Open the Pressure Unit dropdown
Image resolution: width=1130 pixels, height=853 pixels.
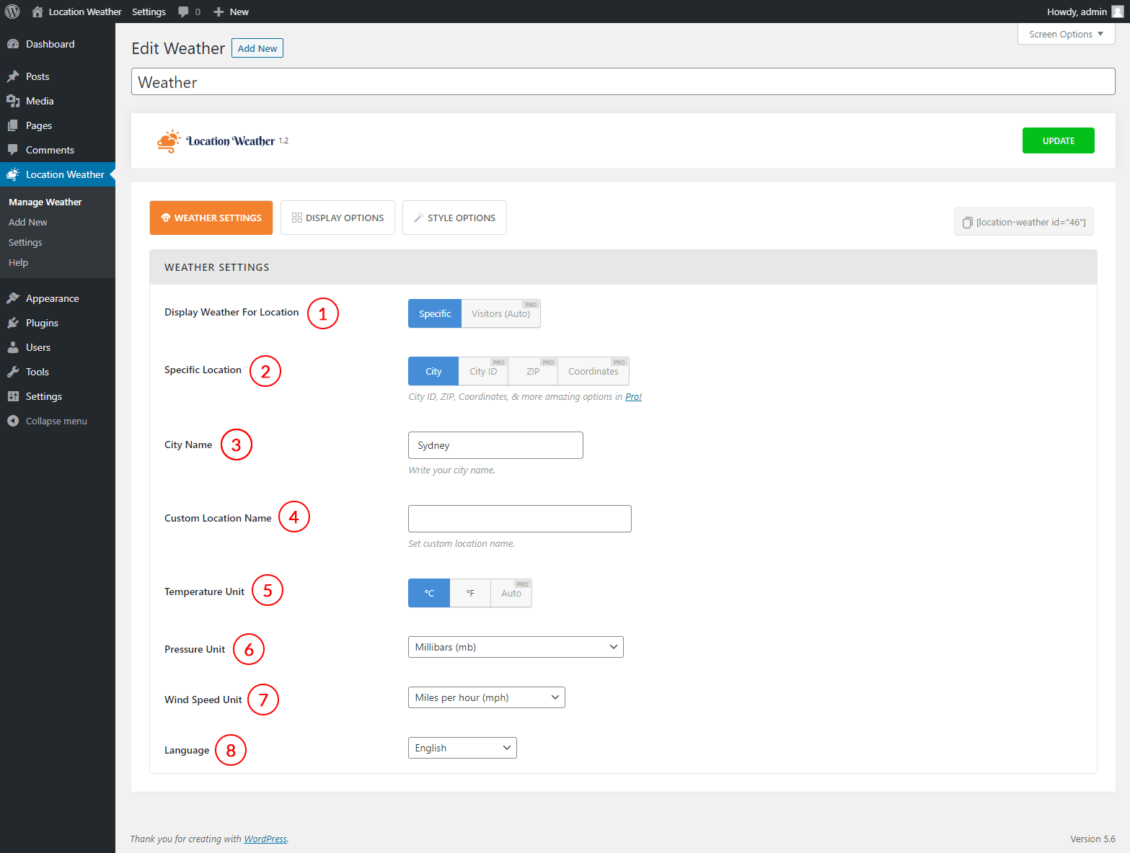coord(515,647)
